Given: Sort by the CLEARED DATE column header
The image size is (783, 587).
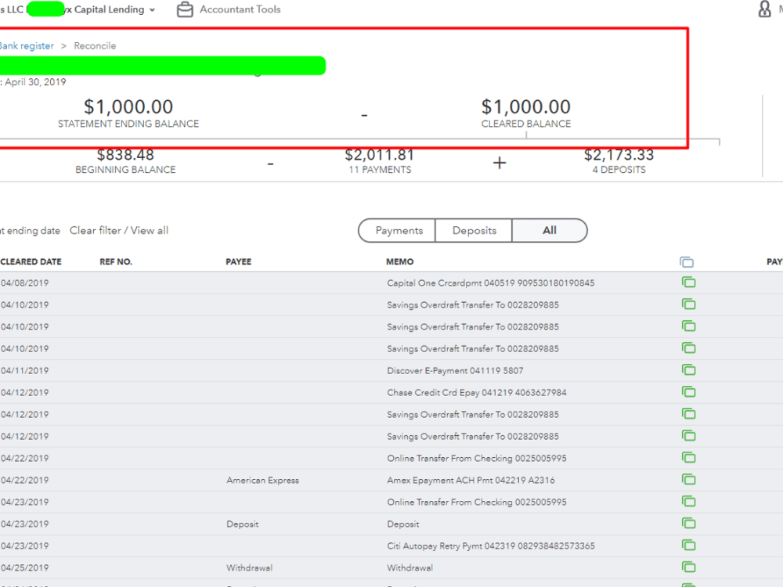Looking at the screenshot, I should click(31, 262).
